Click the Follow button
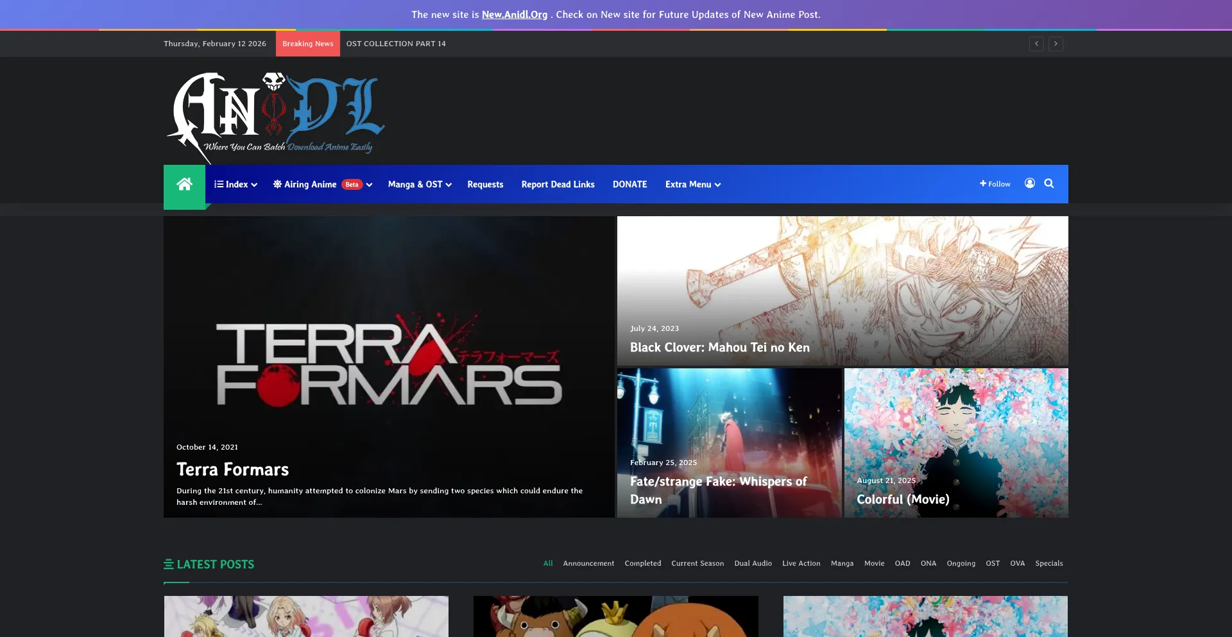Screen dimensions: 1232x637 [x=995, y=184]
